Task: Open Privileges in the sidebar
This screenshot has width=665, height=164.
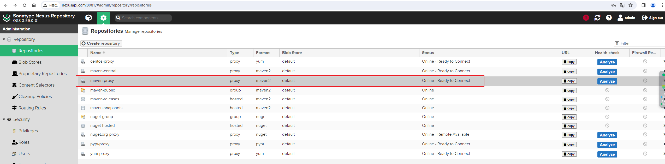Action: [39, 131]
